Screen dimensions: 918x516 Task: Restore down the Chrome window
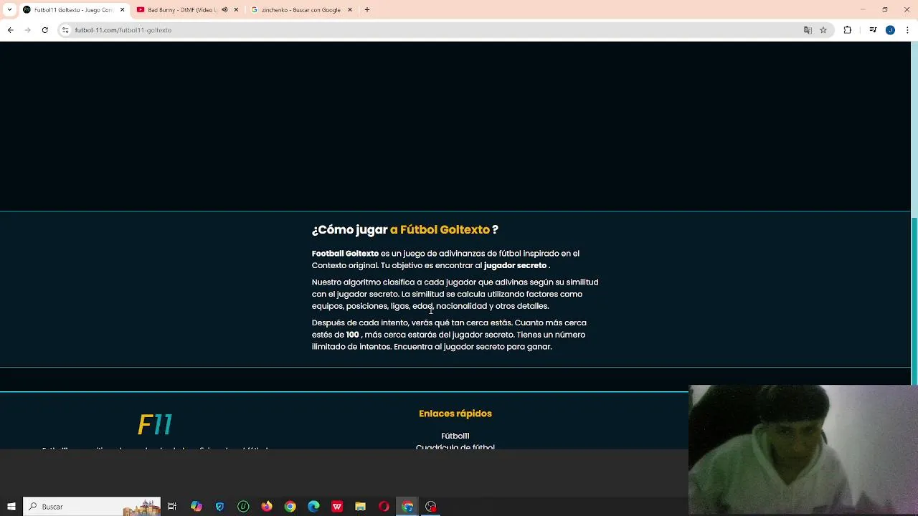(x=884, y=9)
